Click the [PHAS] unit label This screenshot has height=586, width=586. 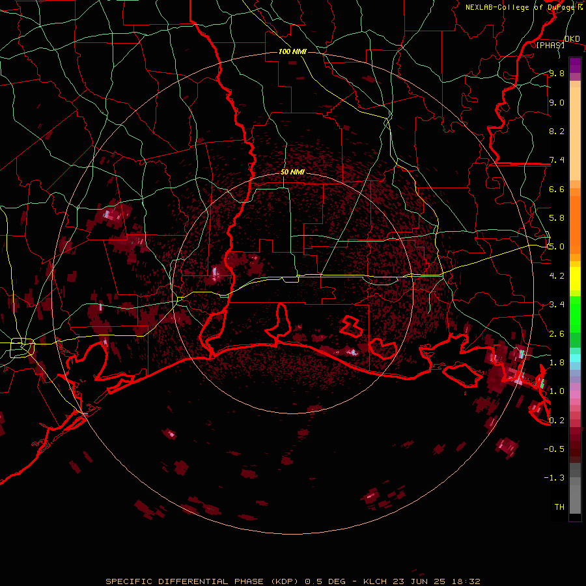[550, 45]
